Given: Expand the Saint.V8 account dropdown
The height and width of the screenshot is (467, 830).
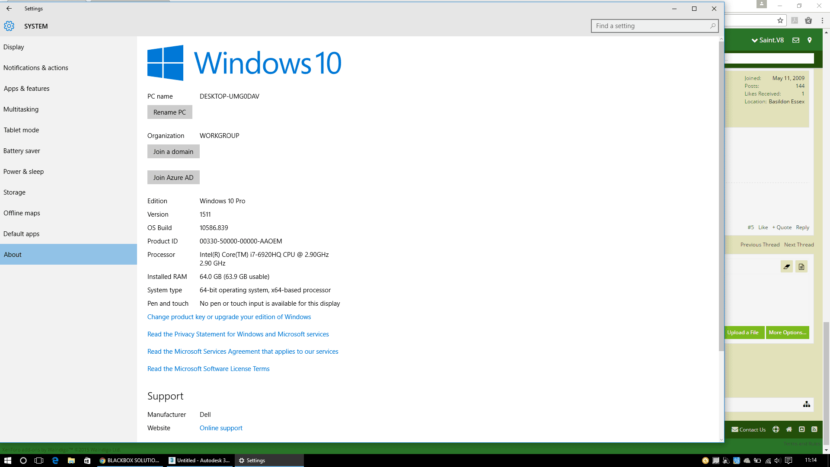Looking at the screenshot, I should pyautogui.click(x=768, y=40).
